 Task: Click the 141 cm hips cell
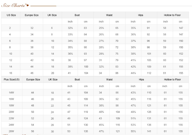(149, 131)
